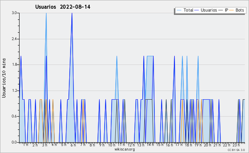Click the '13 h' x-axis label
This screenshot has width=249, height=153.
[x=141, y=145]
